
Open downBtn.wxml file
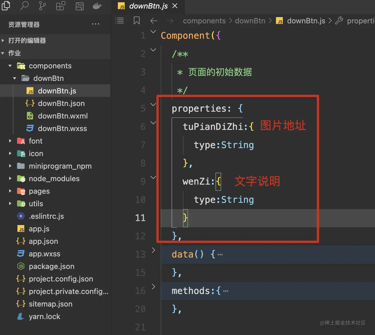click(x=55, y=116)
